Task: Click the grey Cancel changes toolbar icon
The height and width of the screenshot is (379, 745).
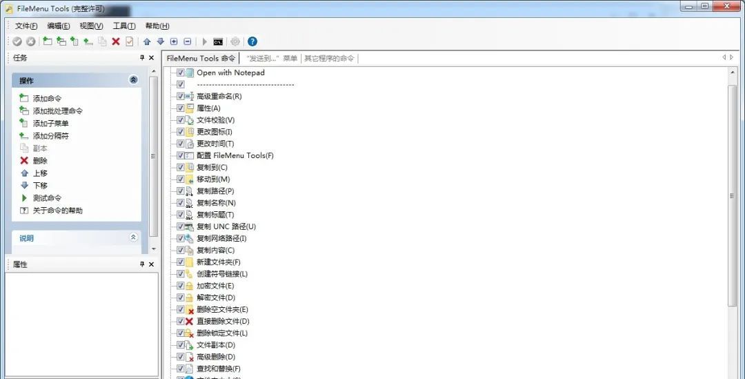Action: (x=31, y=42)
